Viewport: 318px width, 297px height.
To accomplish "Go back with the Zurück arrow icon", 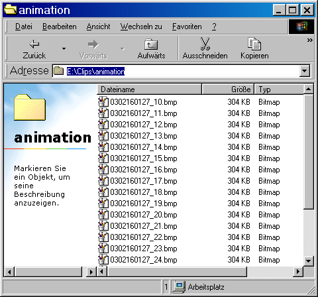I will [34, 44].
